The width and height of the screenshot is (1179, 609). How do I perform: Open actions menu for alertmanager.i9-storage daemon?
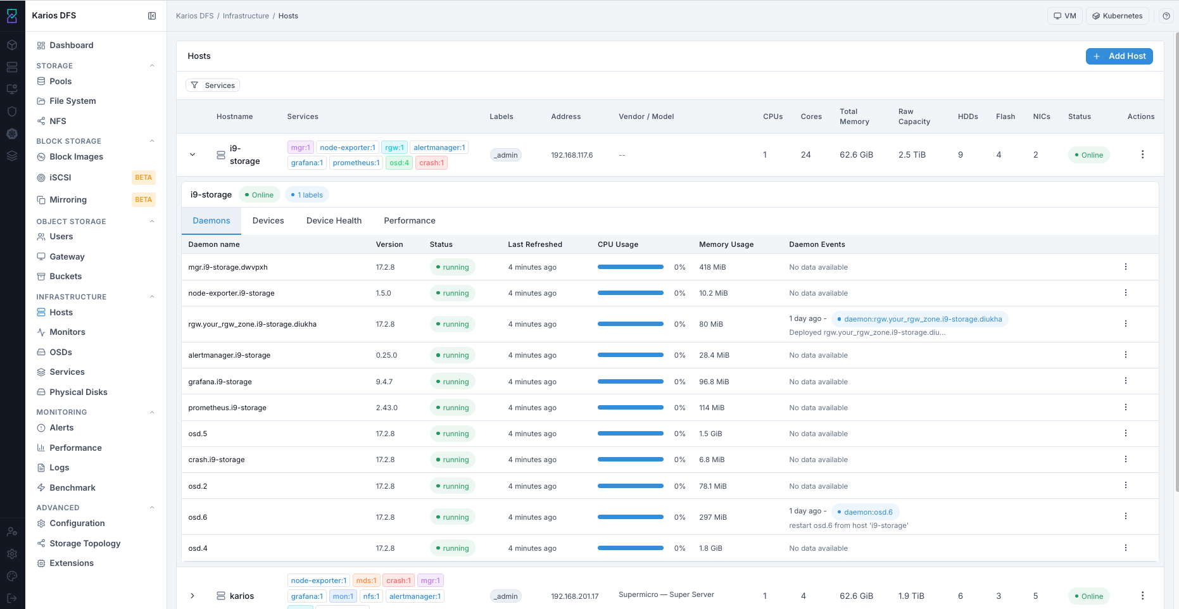(x=1126, y=355)
